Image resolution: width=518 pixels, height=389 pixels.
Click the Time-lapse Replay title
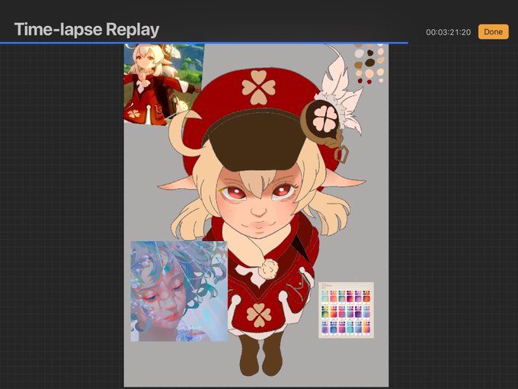click(x=87, y=30)
